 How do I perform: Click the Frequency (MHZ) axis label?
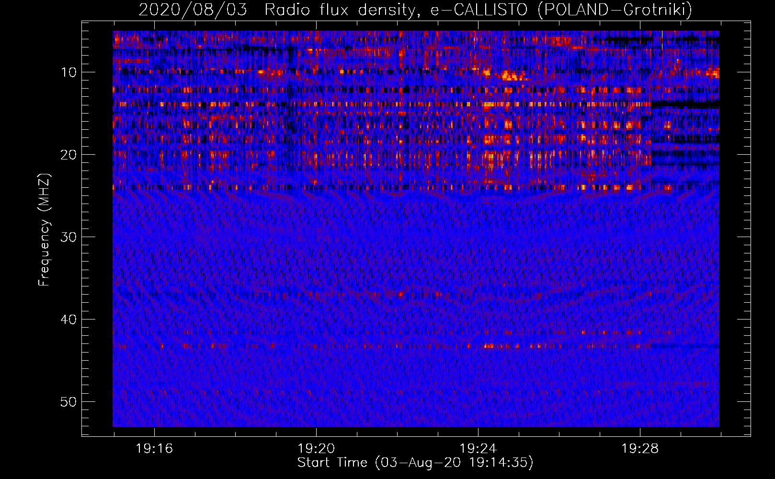pyautogui.click(x=44, y=230)
